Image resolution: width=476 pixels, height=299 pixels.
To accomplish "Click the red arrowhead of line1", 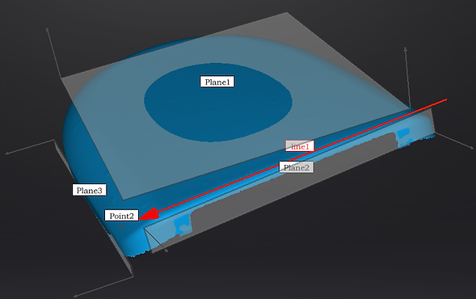I will (149, 214).
